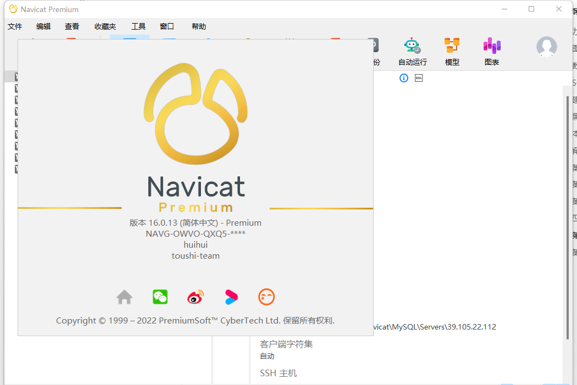Screen dimensions: 577x385
Task: Close the Navicat Premium window
Action: coord(559,9)
